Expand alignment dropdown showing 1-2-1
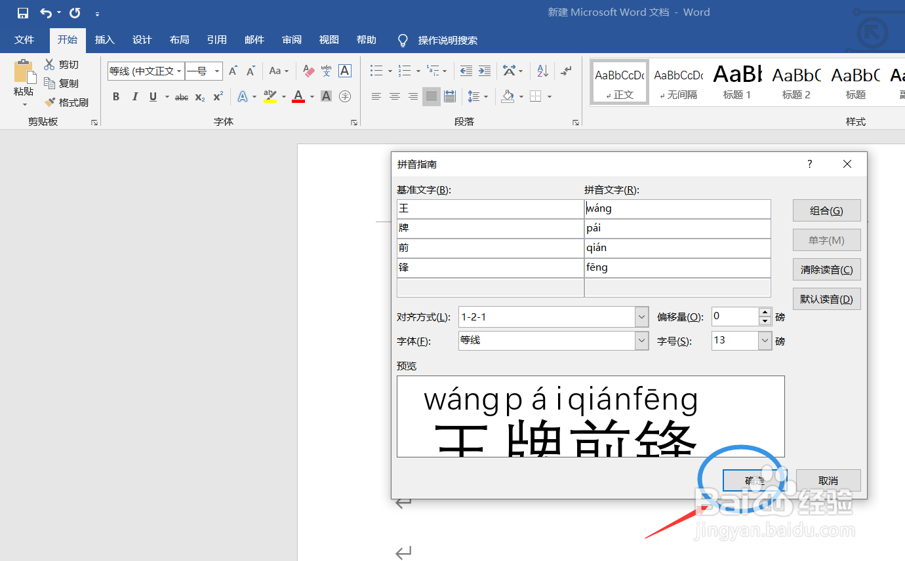905x561 pixels. tap(642, 317)
